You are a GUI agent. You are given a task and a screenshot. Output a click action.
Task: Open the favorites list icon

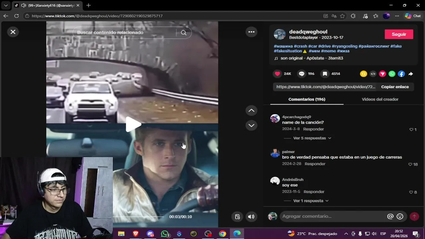376,16
